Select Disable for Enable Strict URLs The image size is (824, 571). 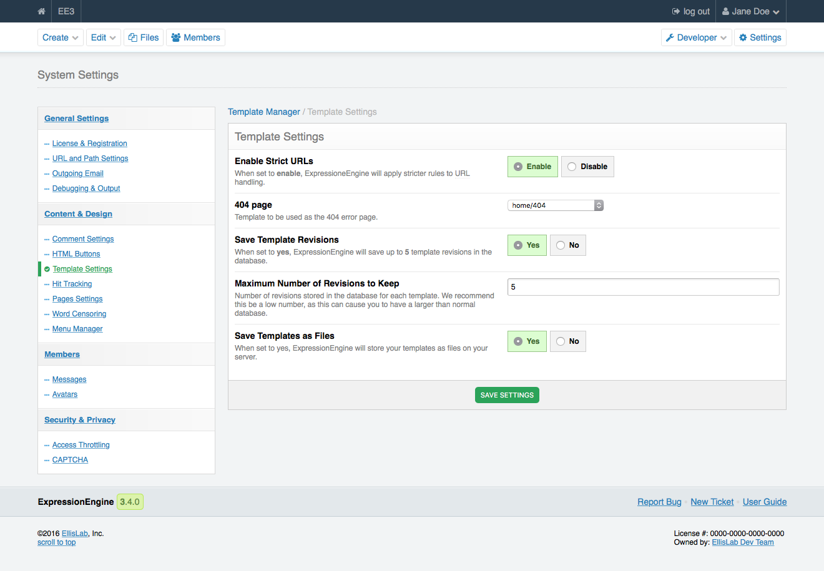click(587, 167)
